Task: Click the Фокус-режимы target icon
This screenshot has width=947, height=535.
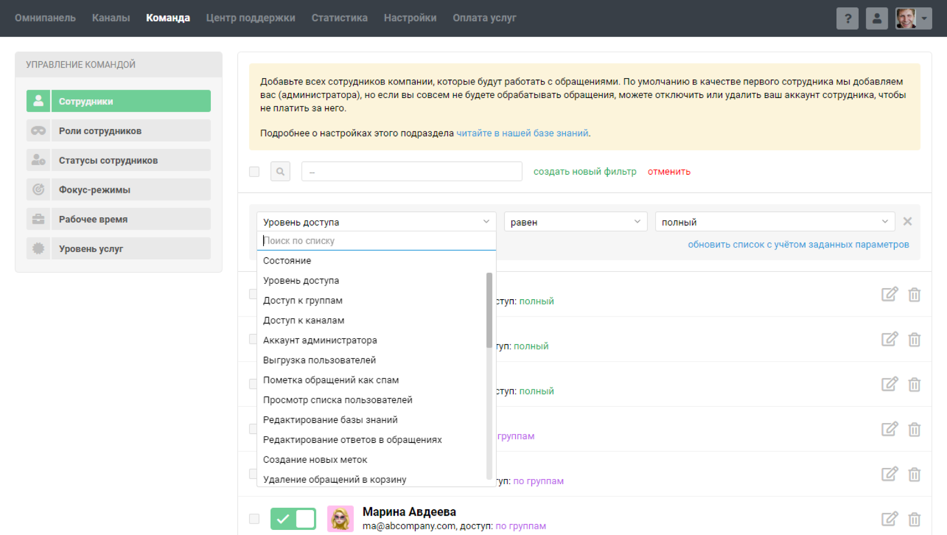Action: (x=38, y=190)
